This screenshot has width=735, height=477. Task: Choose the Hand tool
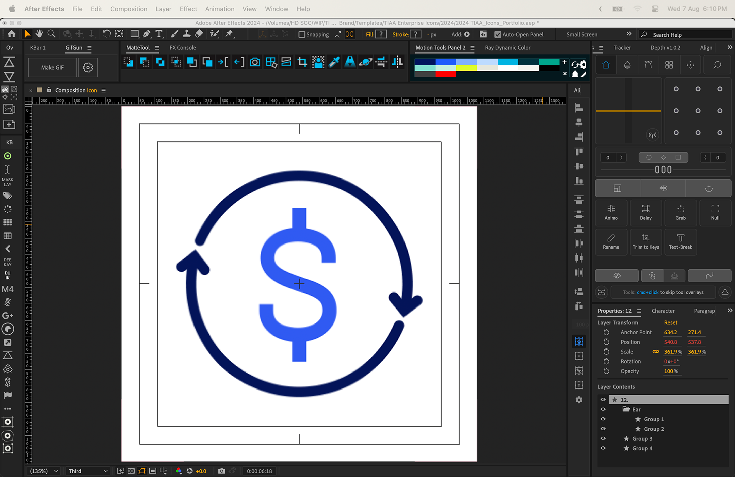tap(39, 34)
